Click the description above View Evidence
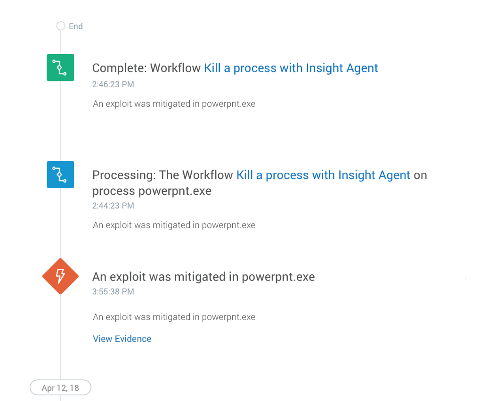 (174, 317)
